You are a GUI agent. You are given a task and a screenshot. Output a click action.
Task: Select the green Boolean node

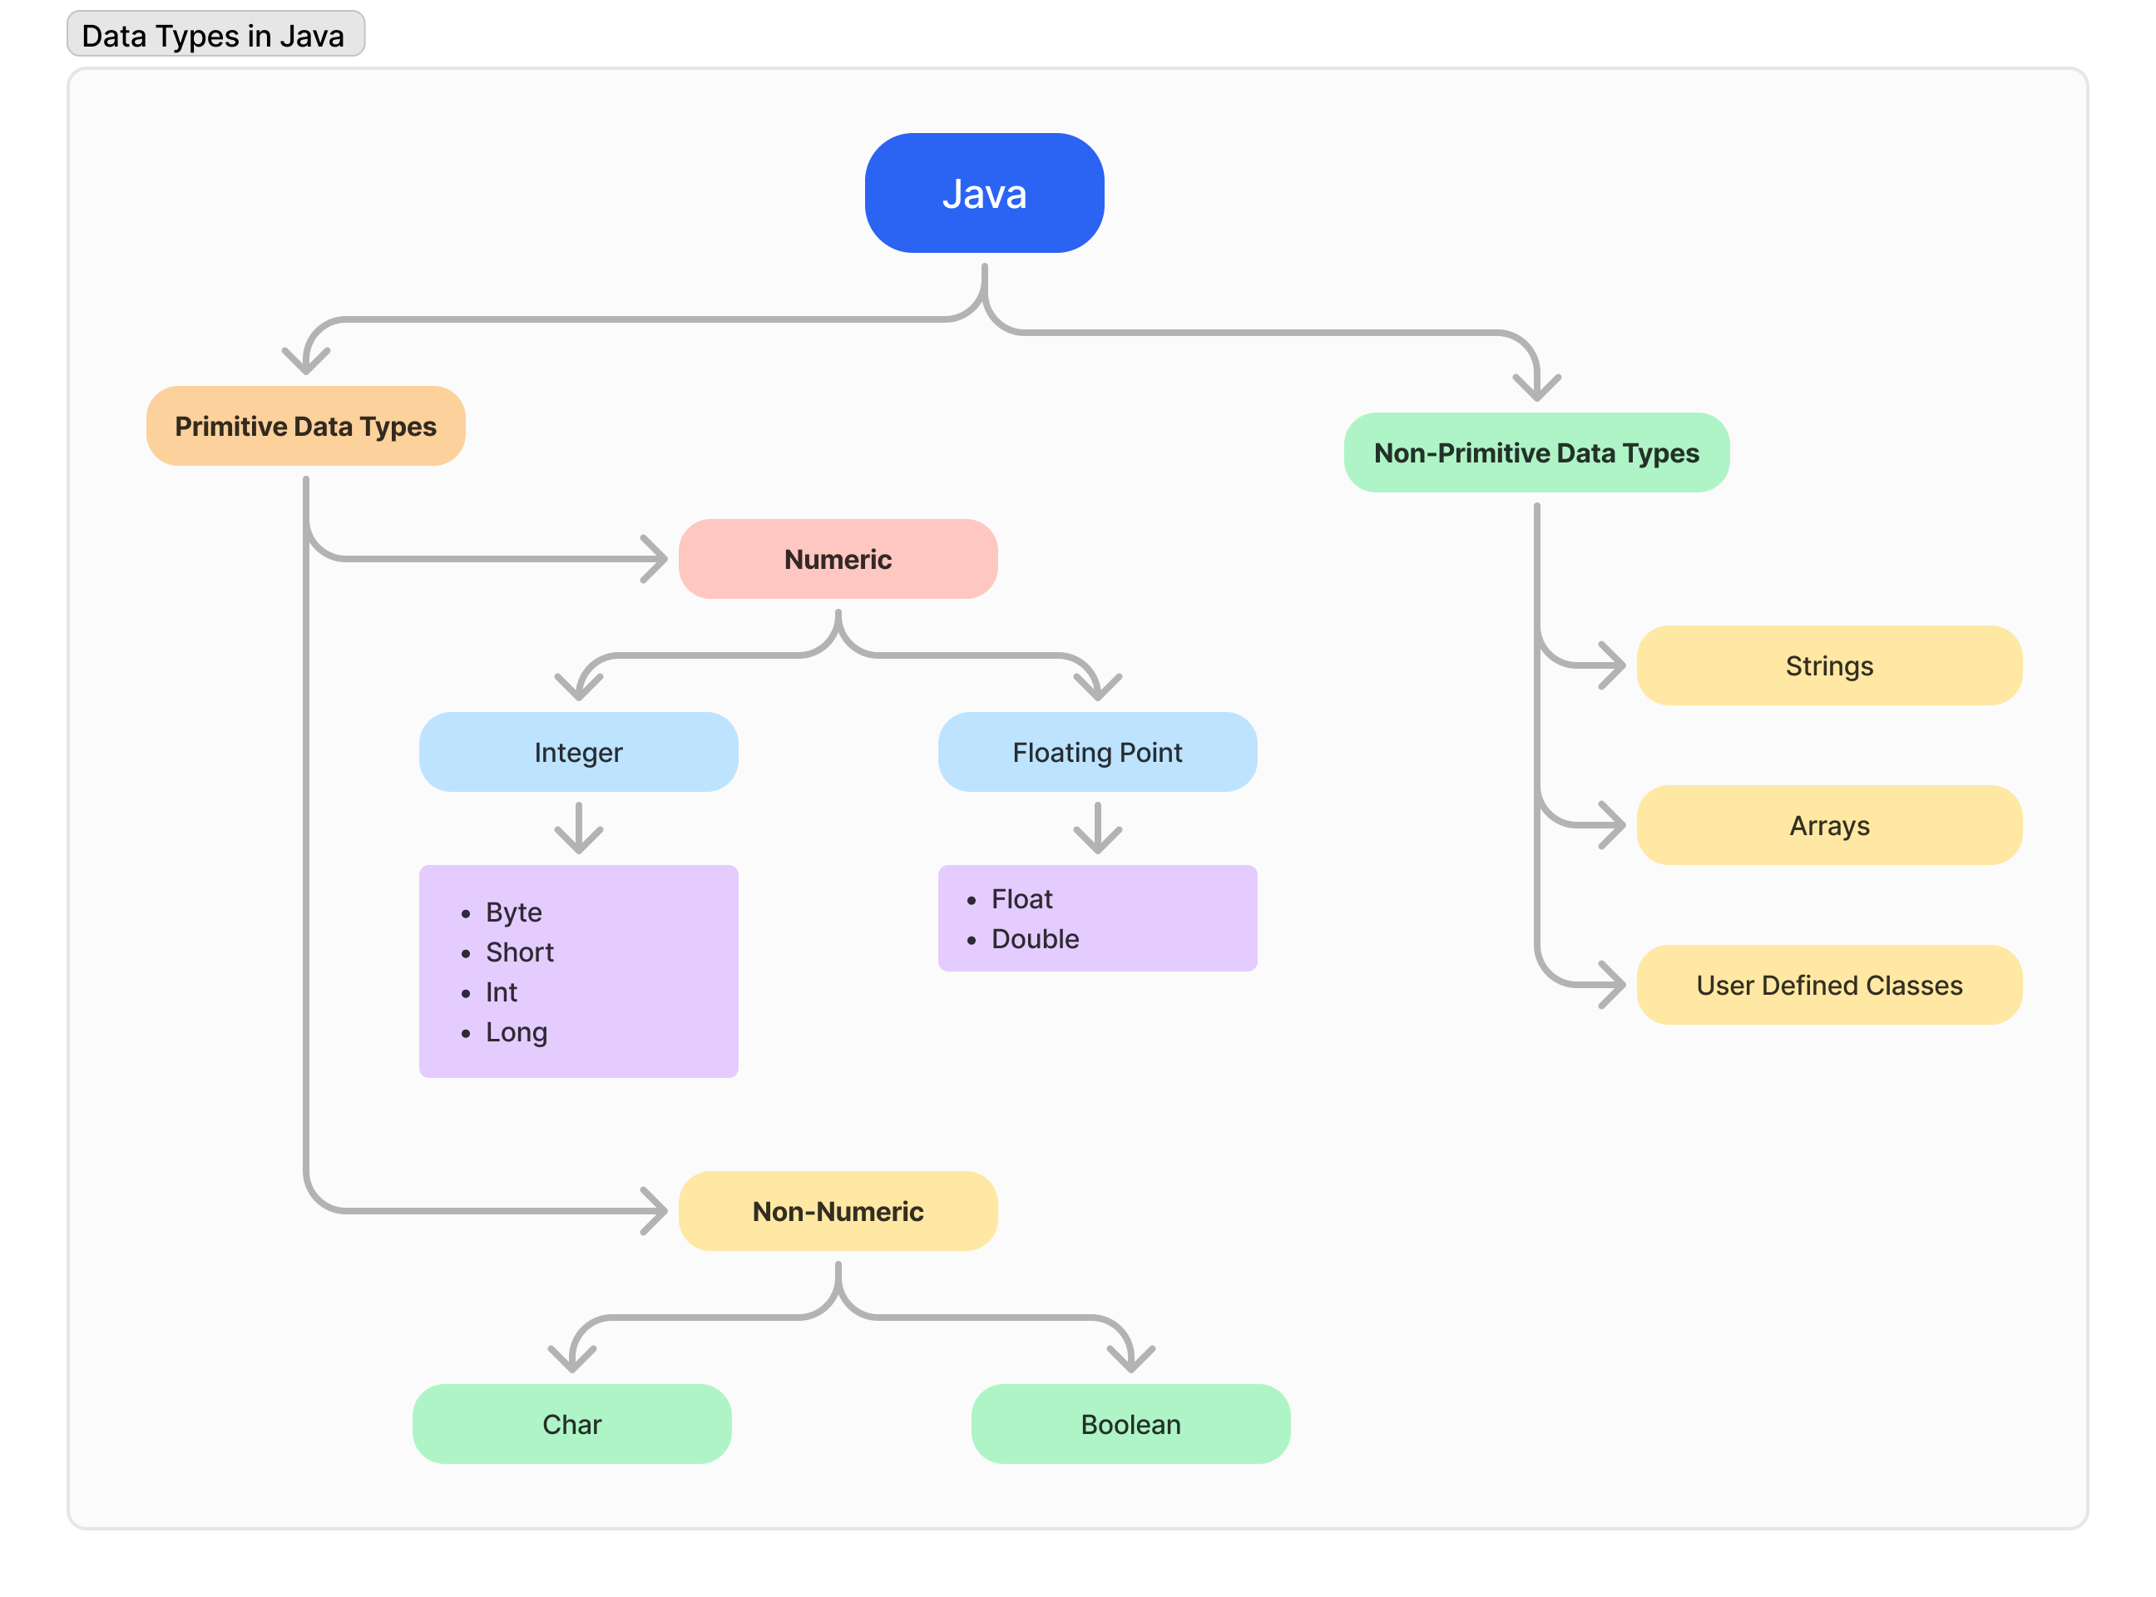(1130, 1423)
